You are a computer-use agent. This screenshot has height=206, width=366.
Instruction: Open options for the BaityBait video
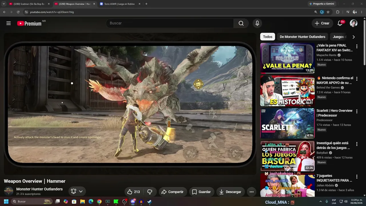(x=357, y=144)
